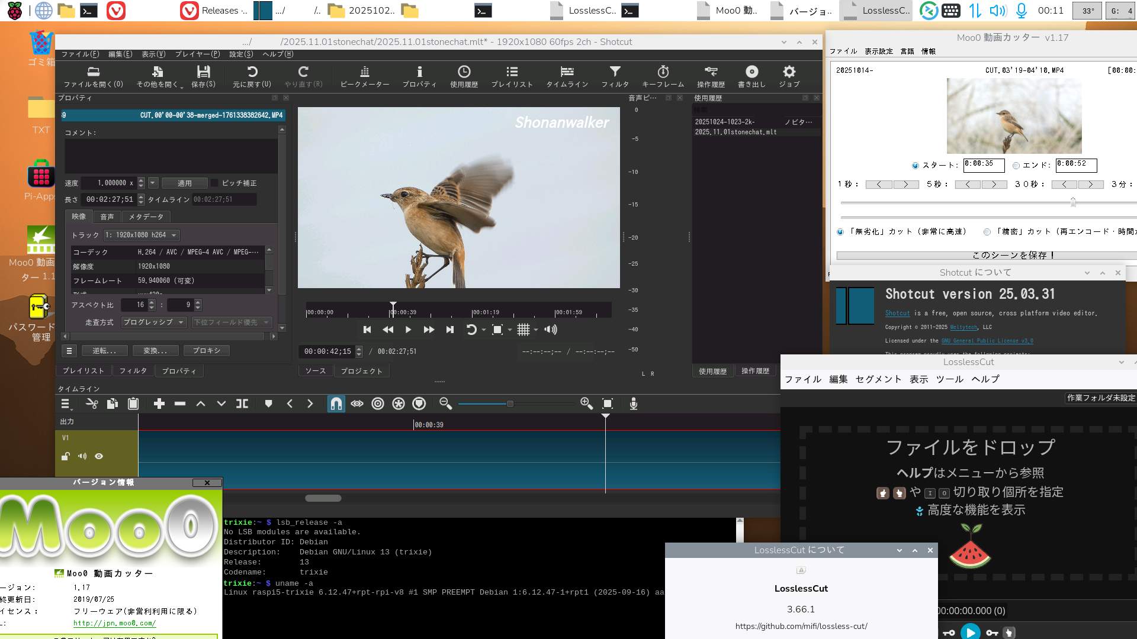Open the grid overlay dropdown arrow in player

click(x=536, y=330)
